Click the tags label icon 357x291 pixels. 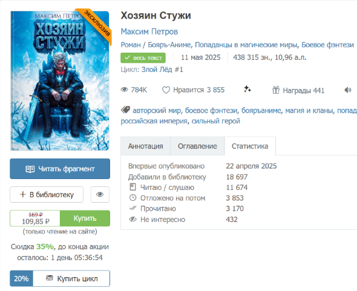pos(125,110)
